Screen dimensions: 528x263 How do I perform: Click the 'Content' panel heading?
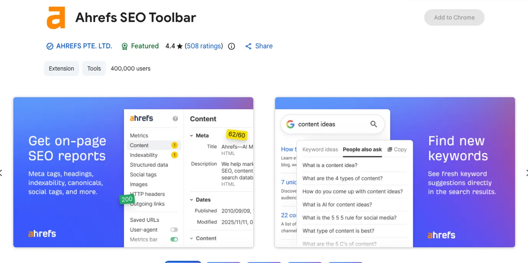[203, 119]
